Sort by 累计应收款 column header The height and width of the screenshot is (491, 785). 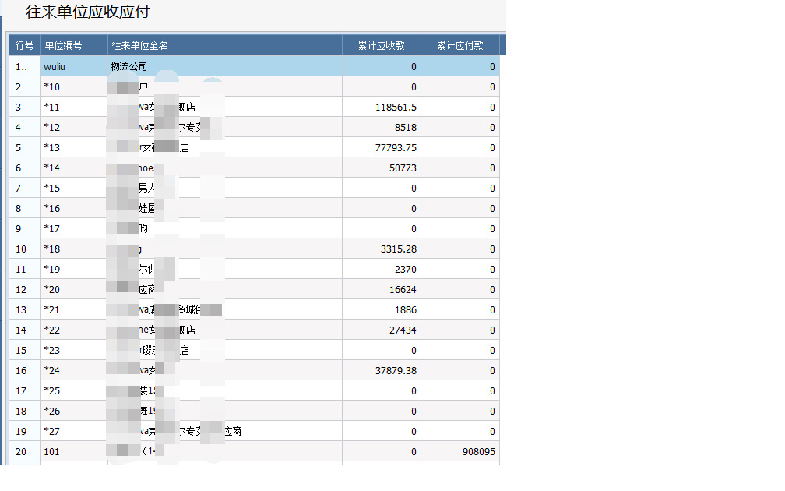(x=382, y=45)
